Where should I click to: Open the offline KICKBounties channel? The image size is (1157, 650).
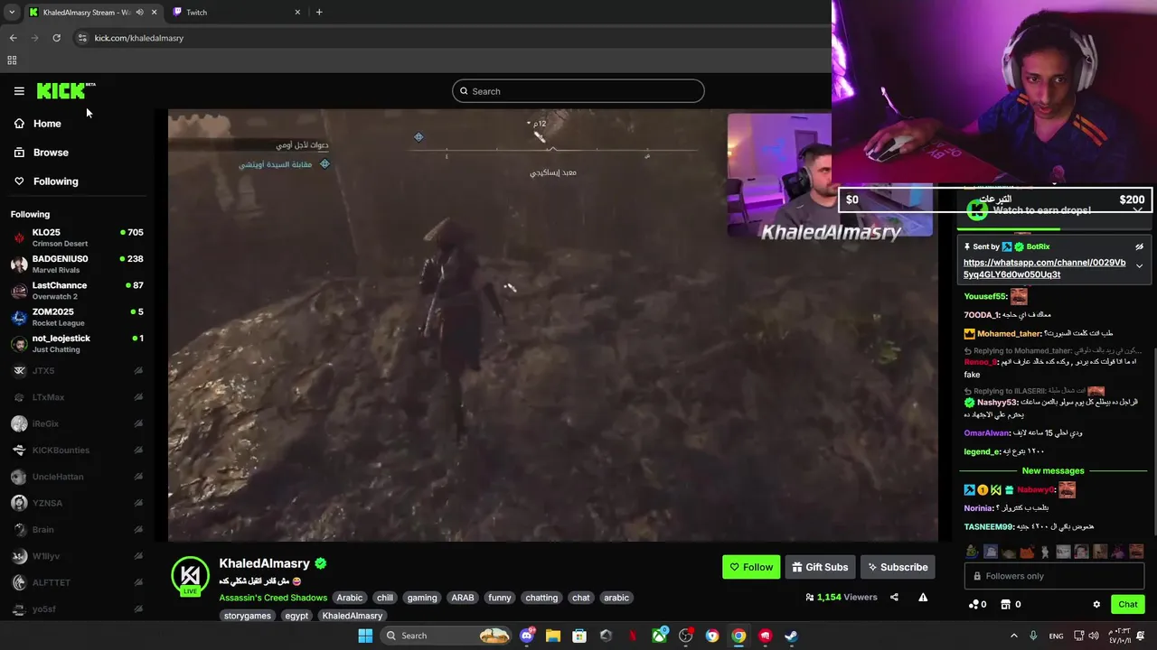coord(77,450)
